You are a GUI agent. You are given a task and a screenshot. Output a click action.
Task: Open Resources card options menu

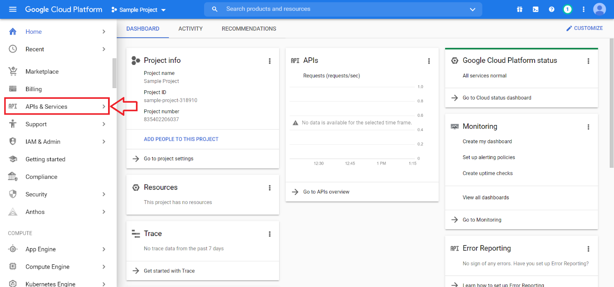coord(270,188)
